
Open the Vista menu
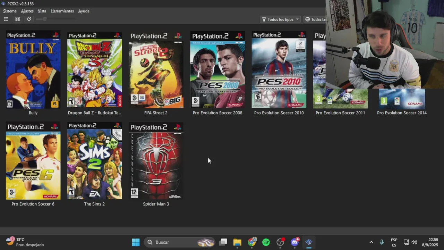pyautogui.click(x=42, y=11)
